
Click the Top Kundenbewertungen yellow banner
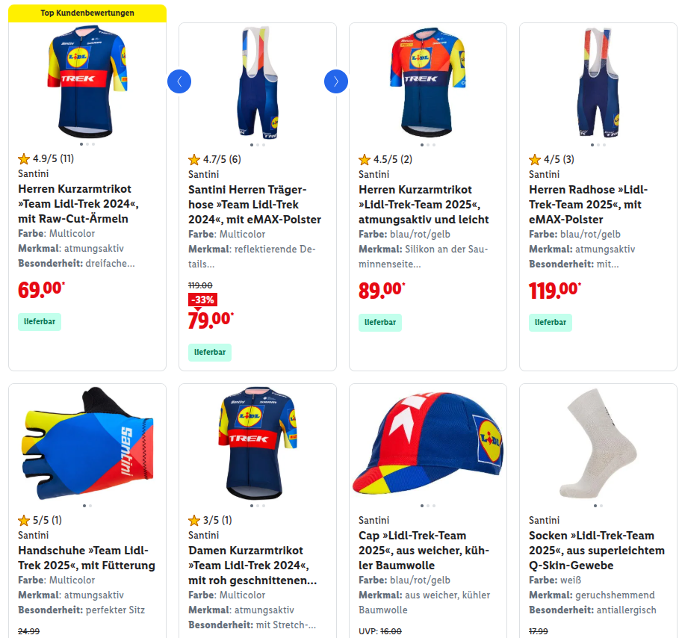coord(87,13)
